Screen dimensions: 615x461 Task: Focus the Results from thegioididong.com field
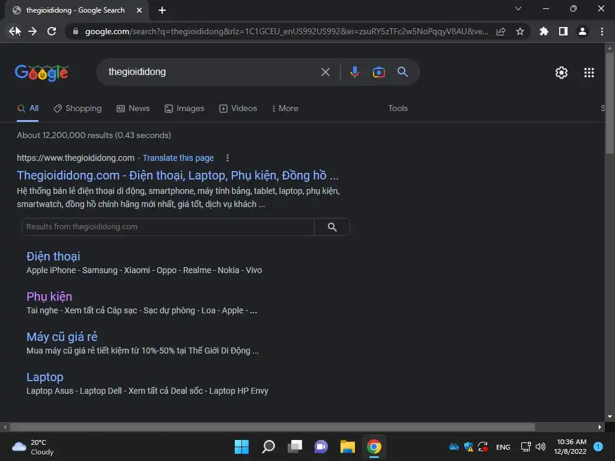[168, 227]
